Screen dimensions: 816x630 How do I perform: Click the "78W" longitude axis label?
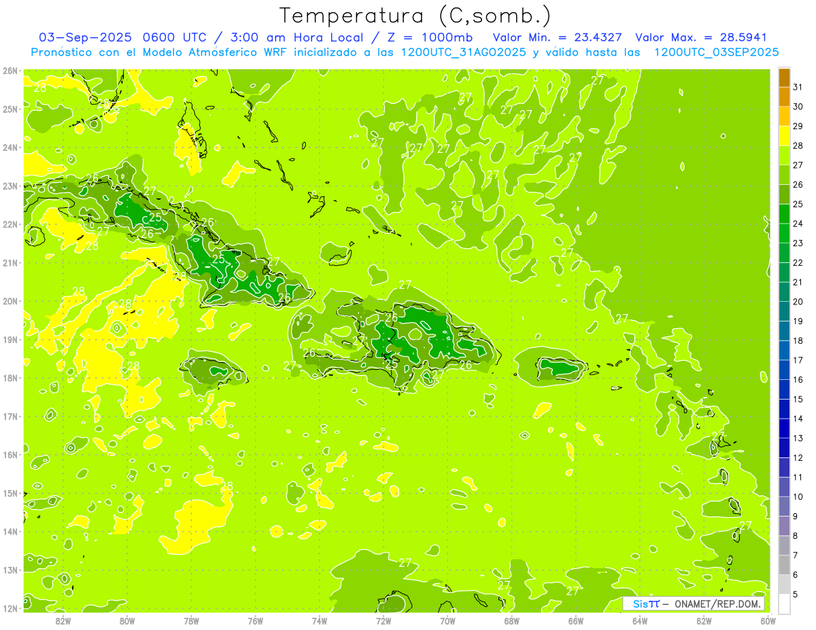(x=191, y=620)
